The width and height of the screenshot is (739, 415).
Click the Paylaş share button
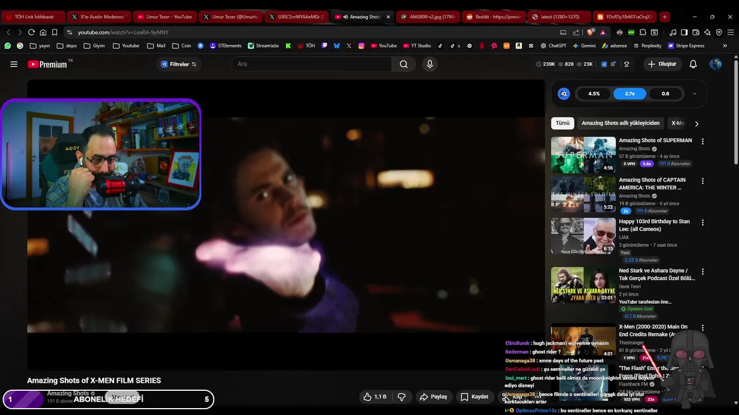[x=433, y=397]
